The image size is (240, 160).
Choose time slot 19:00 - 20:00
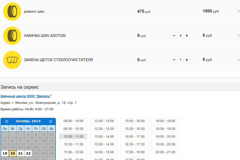tap(165, 136)
